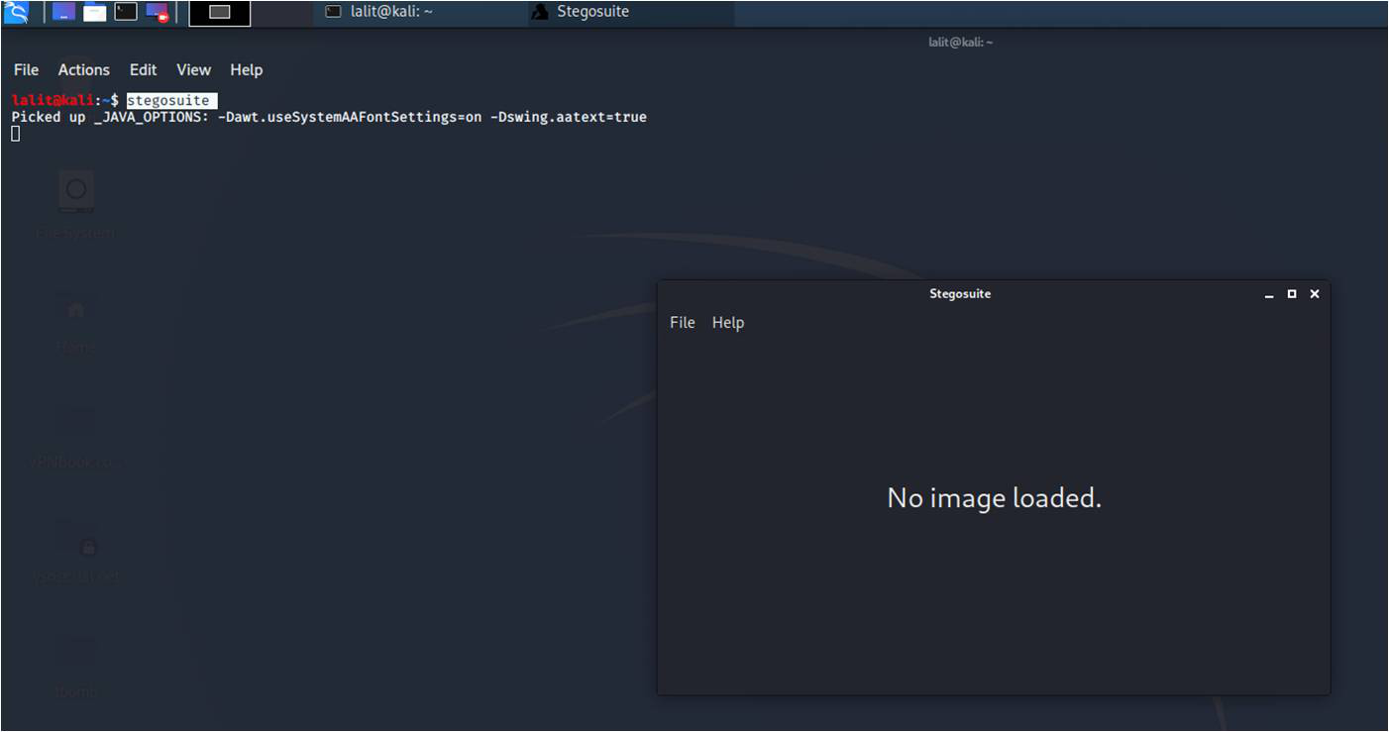Viewport: 1389px width, 732px height.
Task: Launch the file manager from the panel
Action: coord(95,12)
